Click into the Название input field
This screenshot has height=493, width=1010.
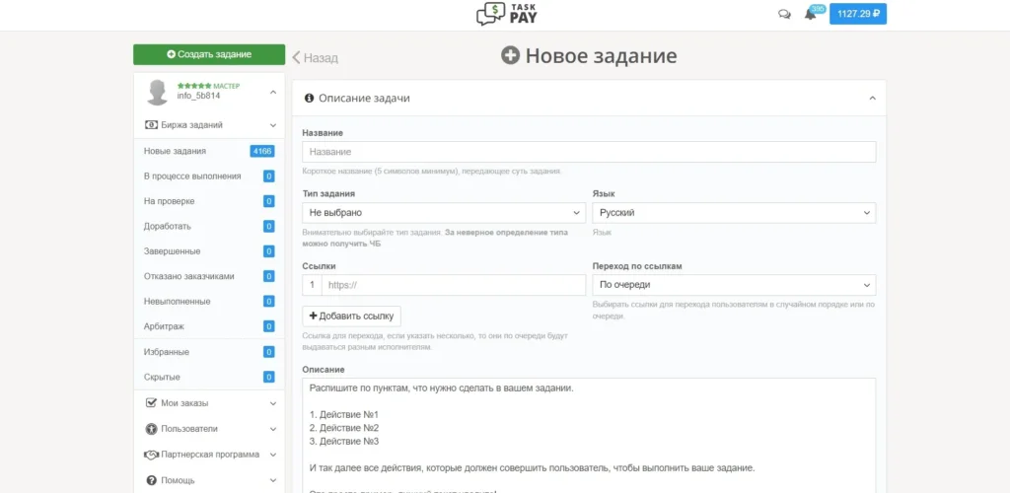pyautogui.click(x=589, y=152)
